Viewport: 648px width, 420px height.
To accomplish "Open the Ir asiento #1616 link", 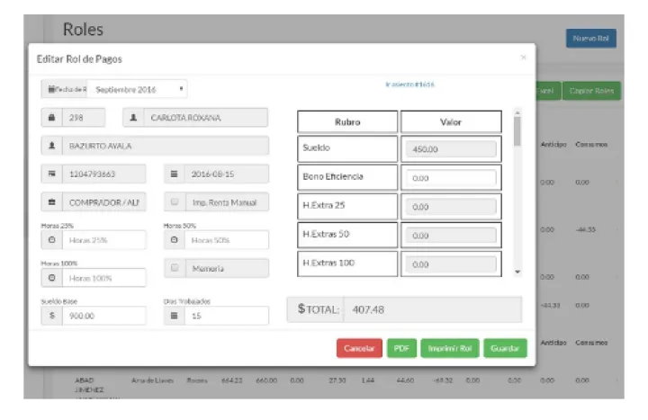I will point(409,85).
